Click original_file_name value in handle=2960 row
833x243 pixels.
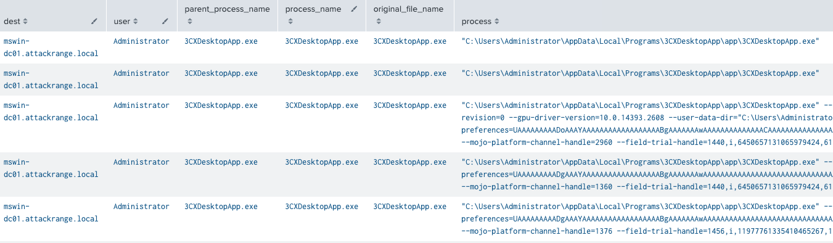coord(410,105)
